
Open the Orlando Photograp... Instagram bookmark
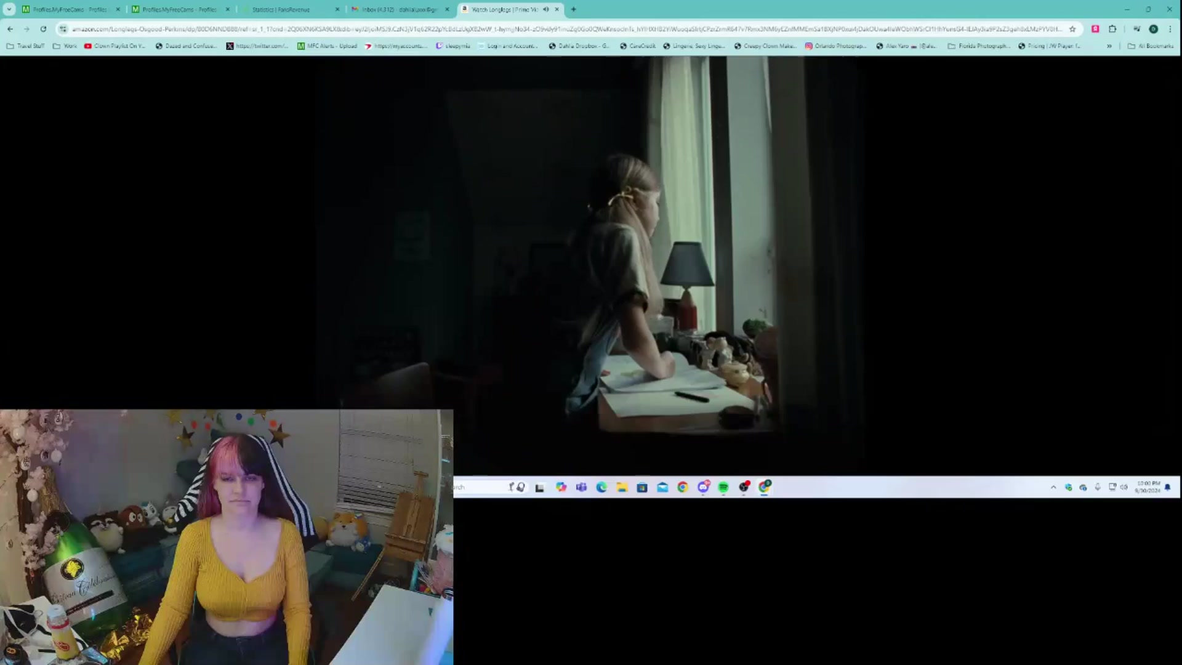click(836, 46)
